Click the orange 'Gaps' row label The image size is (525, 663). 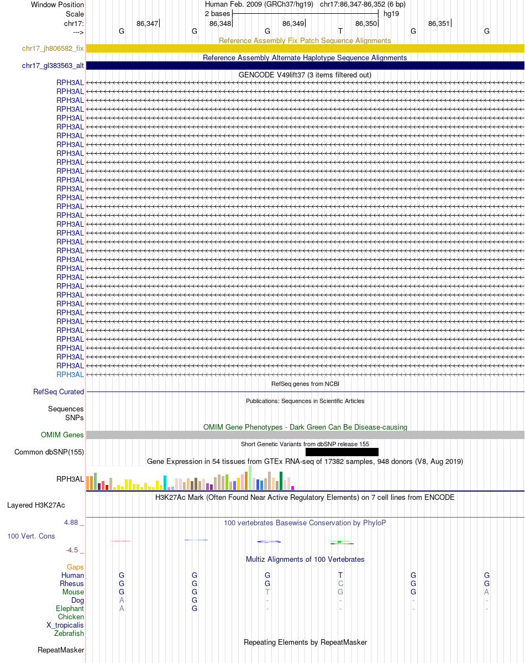point(75,567)
